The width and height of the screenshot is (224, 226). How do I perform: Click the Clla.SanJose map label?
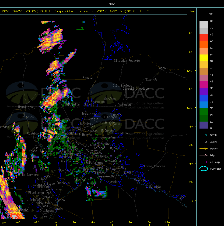click(122, 86)
